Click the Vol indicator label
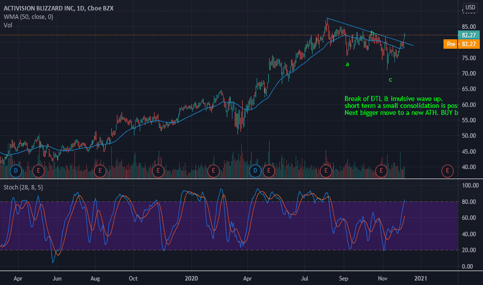483x285 pixels. tap(8, 25)
